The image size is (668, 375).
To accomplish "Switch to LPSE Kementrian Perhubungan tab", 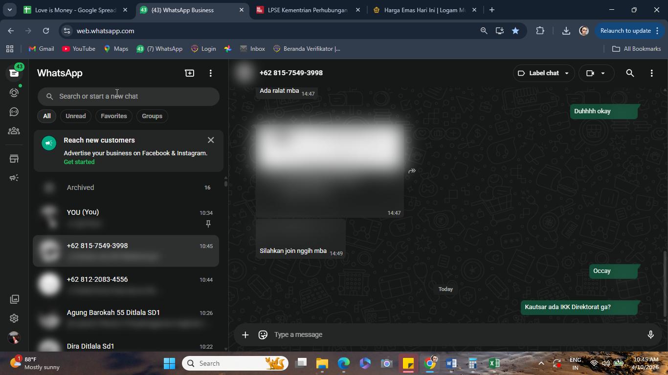I will pyautogui.click(x=308, y=10).
